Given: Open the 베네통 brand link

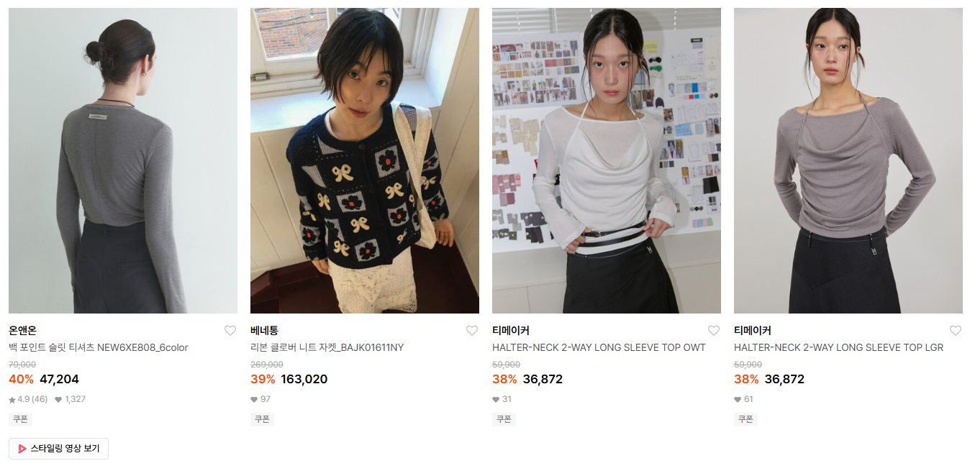Looking at the screenshot, I should point(264,331).
